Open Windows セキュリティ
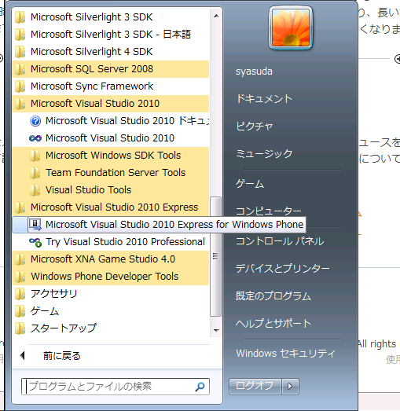 286,354
